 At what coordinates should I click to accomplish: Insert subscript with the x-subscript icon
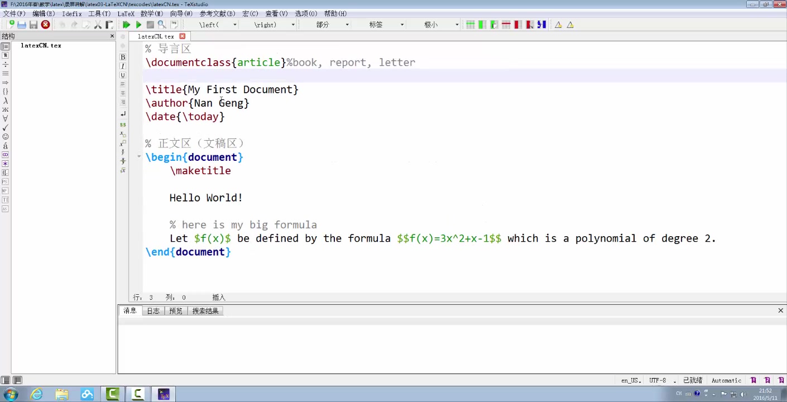click(x=123, y=134)
